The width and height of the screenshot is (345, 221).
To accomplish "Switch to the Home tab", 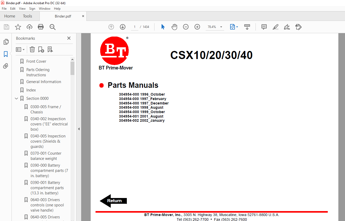I will pos(10,16).
